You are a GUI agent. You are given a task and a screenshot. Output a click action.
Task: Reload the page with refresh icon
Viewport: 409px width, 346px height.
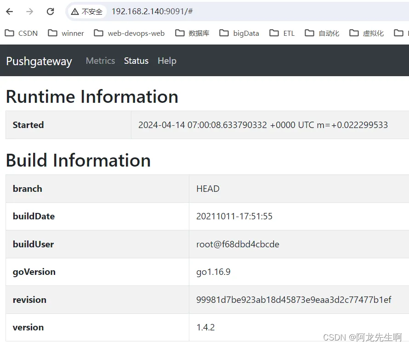(50, 11)
